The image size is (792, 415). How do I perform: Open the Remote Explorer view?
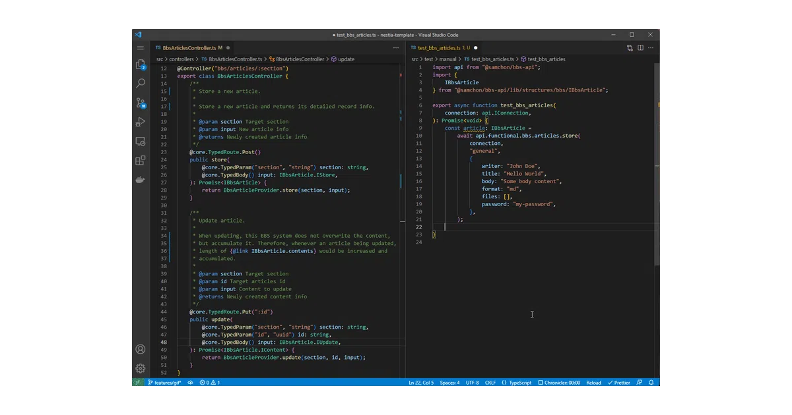click(x=140, y=141)
